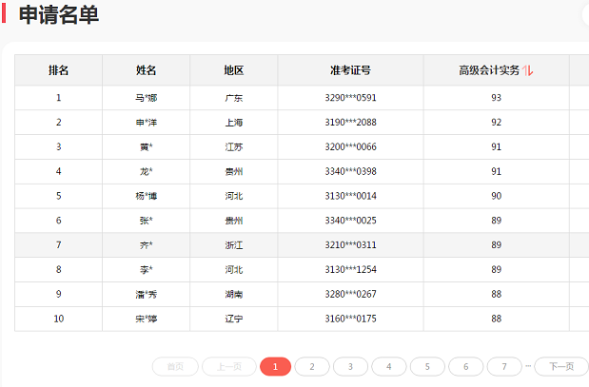Click region 广东 in row 1
This screenshot has height=387, width=589.
pos(234,98)
